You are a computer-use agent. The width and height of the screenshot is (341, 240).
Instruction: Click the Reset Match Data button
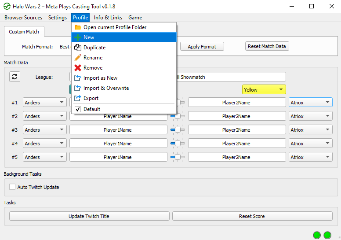coord(267,47)
